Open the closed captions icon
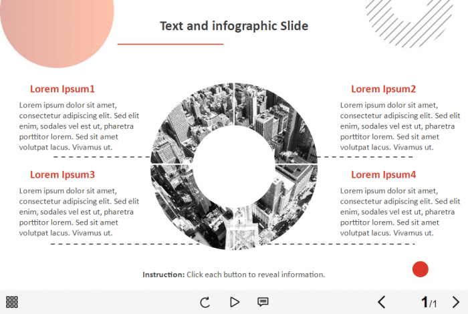468x314 pixels. (263, 302)
